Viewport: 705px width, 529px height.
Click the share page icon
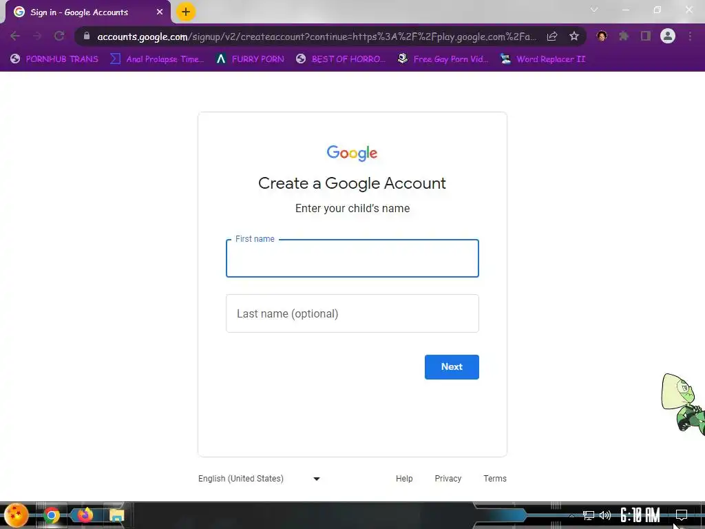(552, 37)
